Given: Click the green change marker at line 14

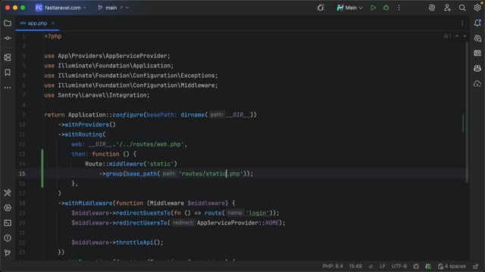Looking at the screenshot, I should 42,164.
